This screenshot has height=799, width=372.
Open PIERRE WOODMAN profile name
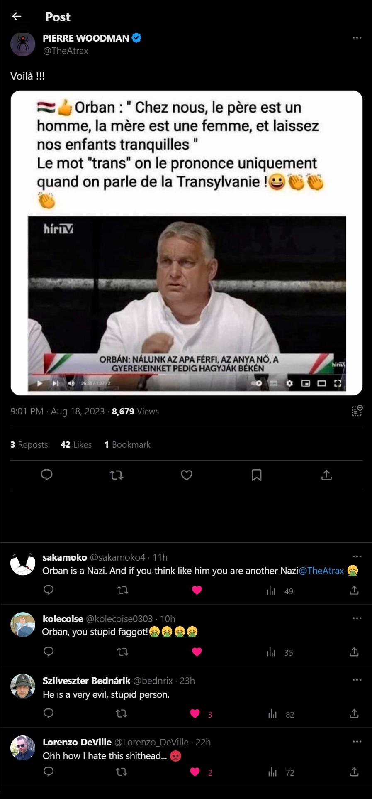(x=86, y=38)
